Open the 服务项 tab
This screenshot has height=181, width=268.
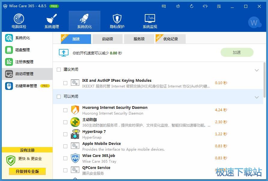139,39
